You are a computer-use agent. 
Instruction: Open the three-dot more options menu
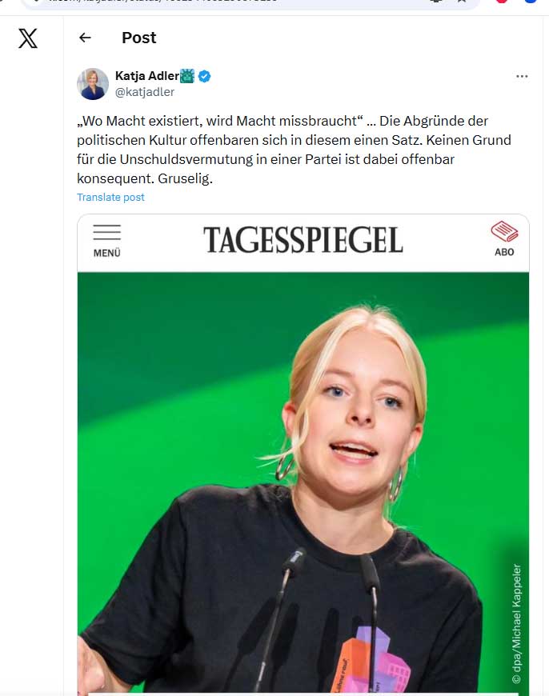click(x=522, y=76)
